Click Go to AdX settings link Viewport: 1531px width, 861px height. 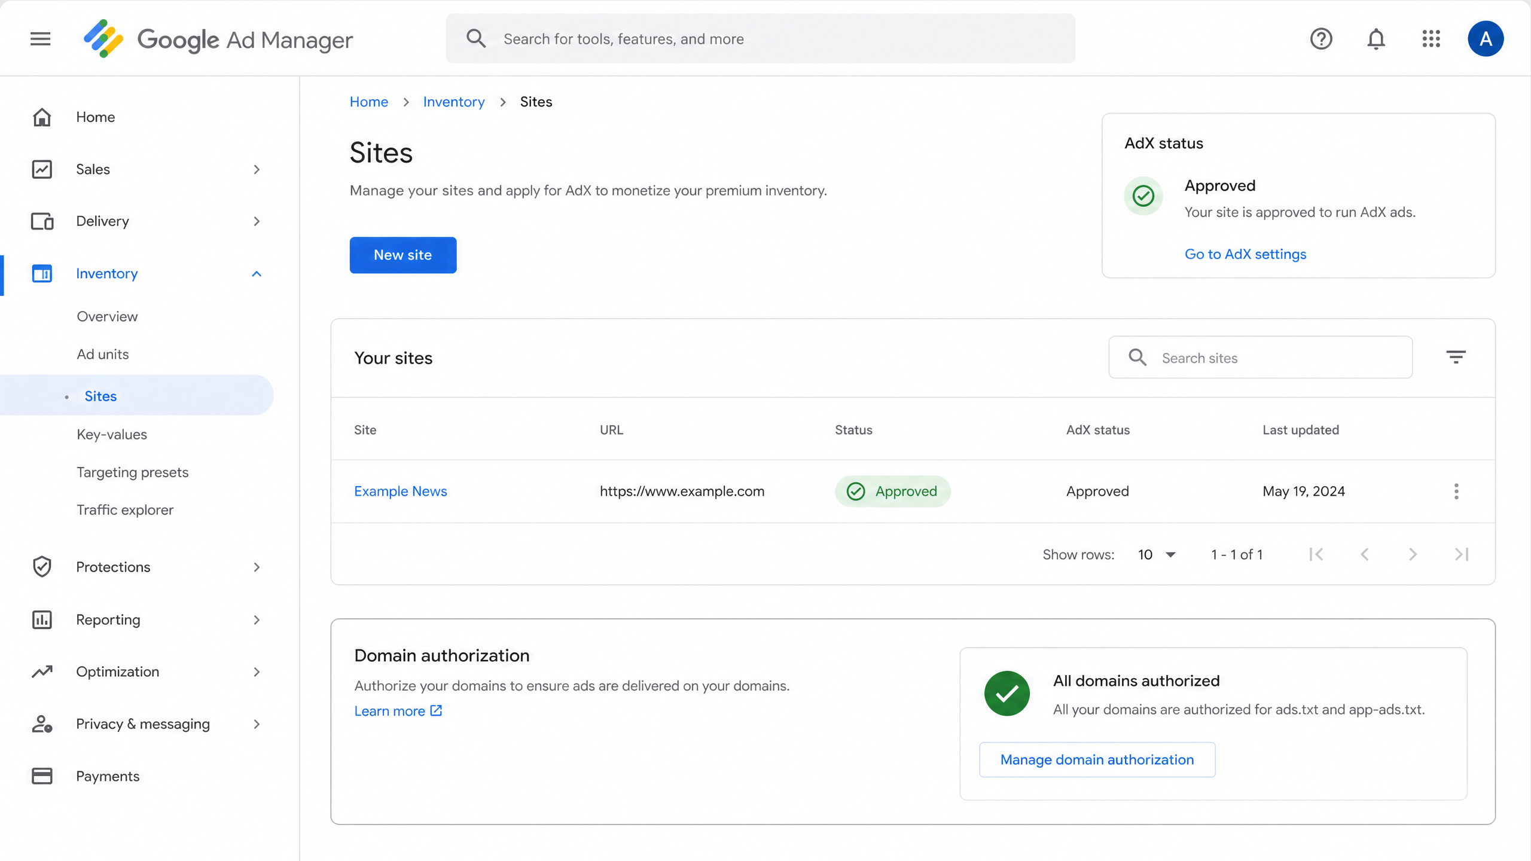1245,254
